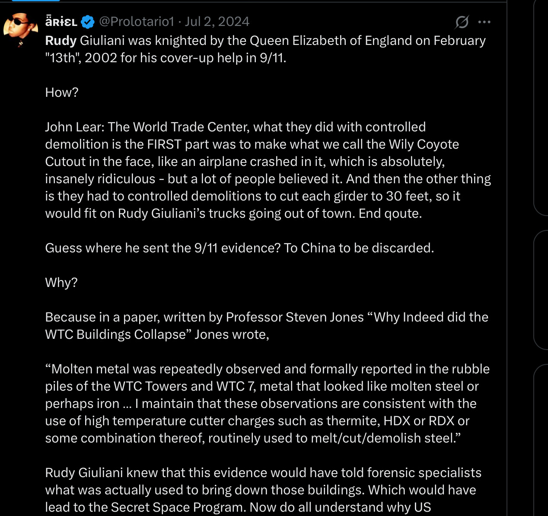548x516 pixels.
Task: Click the Professor Steven Jones paragraph
Action: click(267, 325)
